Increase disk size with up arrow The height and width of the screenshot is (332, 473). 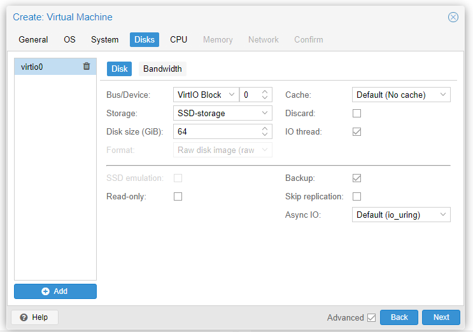[265, 129]
